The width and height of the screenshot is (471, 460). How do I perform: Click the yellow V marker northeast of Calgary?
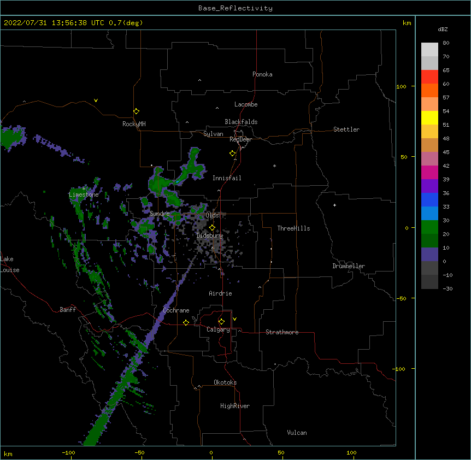(234, 319)
